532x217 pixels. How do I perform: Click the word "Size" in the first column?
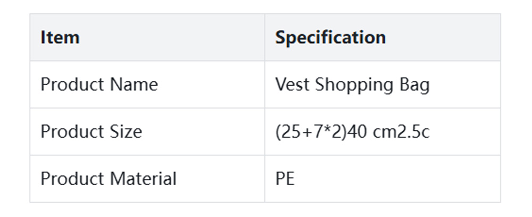pyautogui.click(x=126, y=132)
